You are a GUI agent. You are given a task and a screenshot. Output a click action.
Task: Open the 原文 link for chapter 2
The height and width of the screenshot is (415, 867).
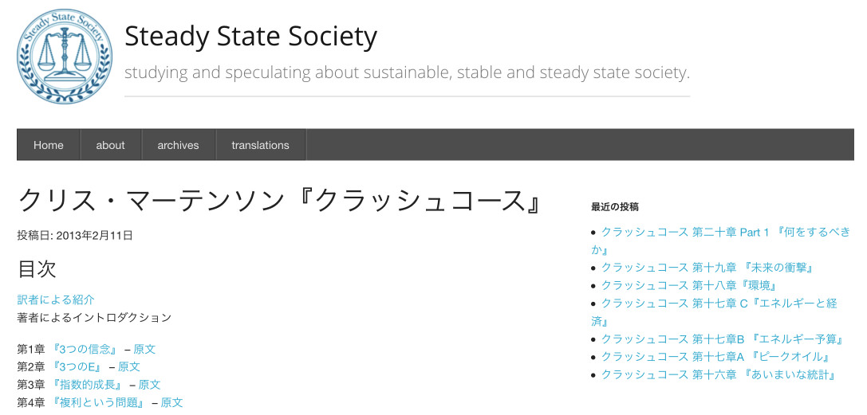point(129,367)
